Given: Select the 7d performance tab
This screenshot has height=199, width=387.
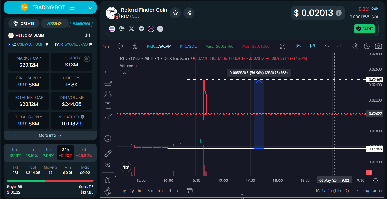Looking at the screenshot, I should [x=84, y=152].
